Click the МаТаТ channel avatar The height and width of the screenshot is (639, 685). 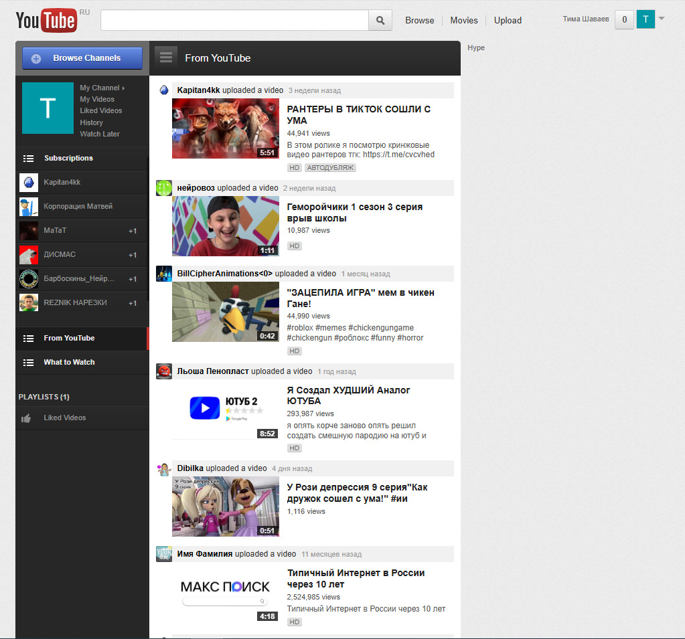(x=29, y=230)
